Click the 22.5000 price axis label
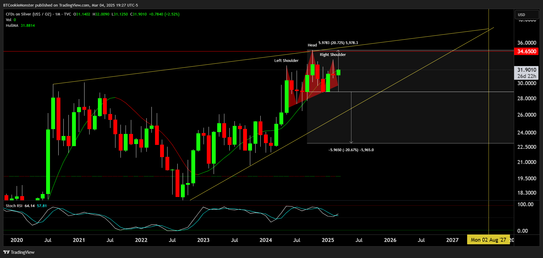The width and height of the screenshot is (543, 258). pos(527,147)
